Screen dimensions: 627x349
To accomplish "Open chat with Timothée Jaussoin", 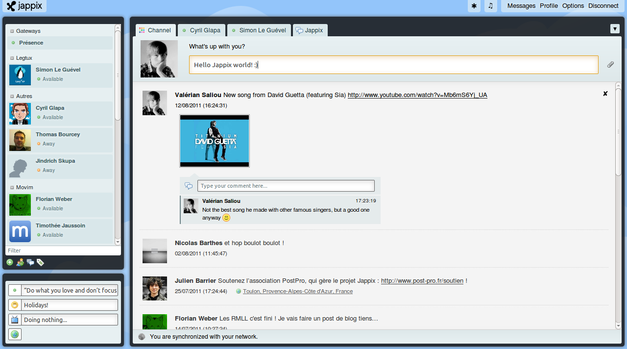I will (x=60, y=230).
